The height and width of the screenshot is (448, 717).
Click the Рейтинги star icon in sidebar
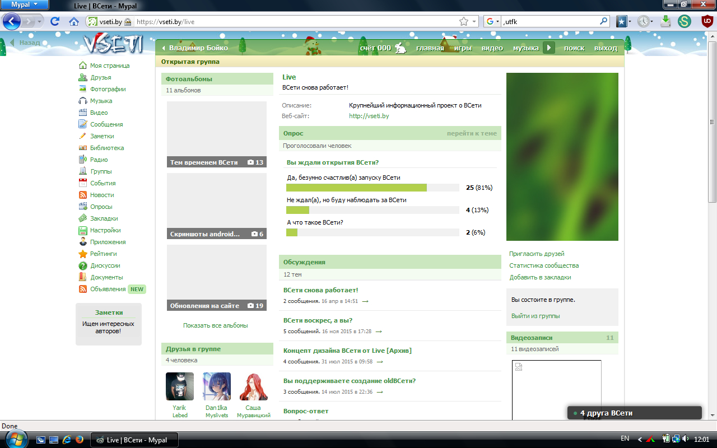(x=83, y=254)
